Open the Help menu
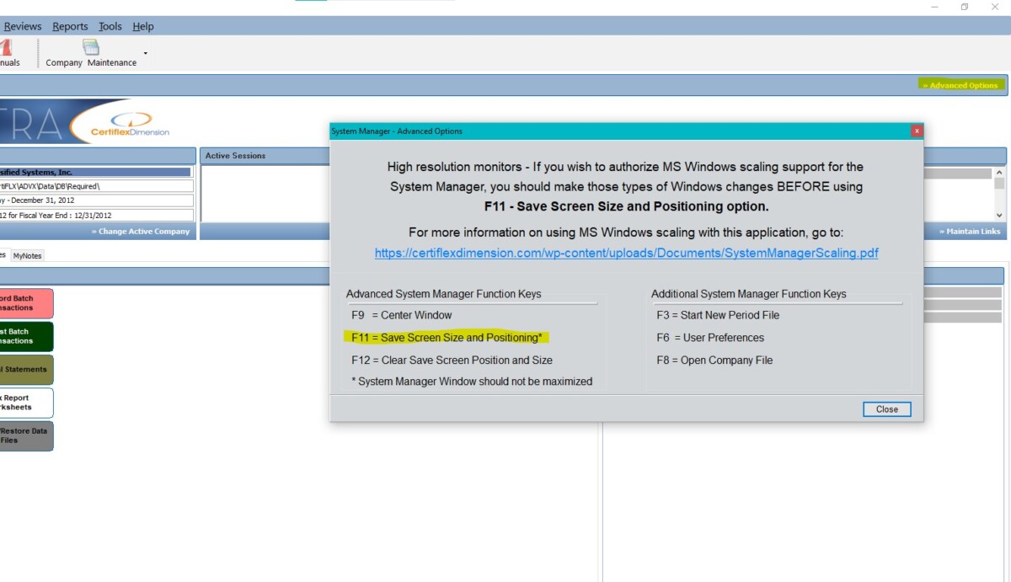This screenshot has height=582, width=1011. pyautogui.click(x=143, y=26)
